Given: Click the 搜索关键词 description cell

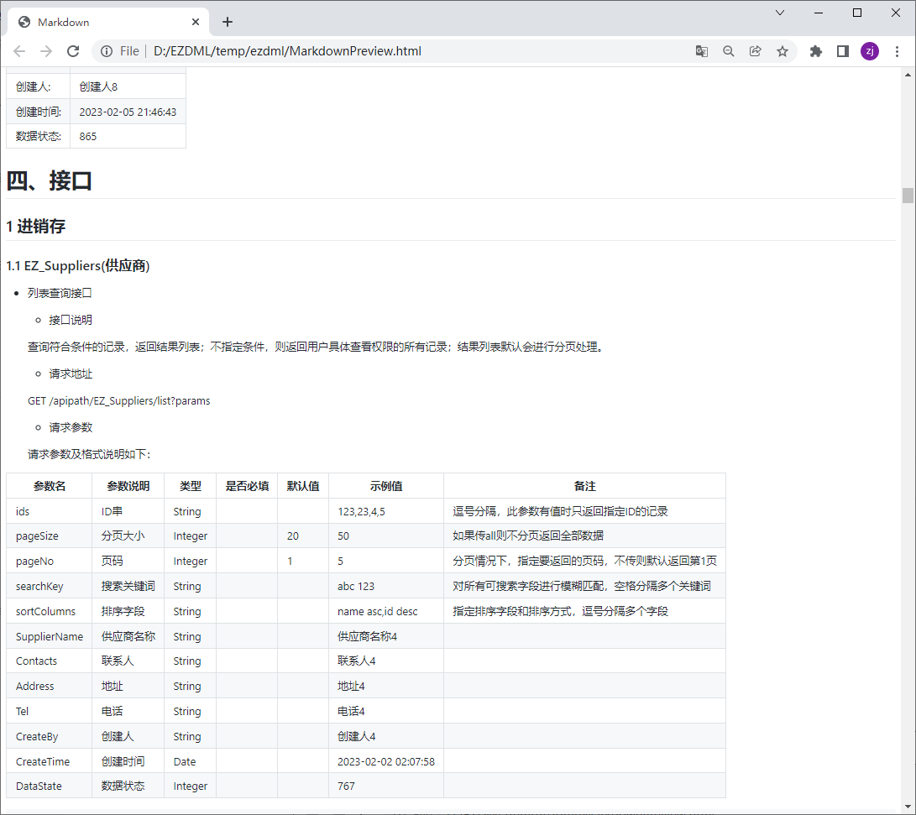Looking at the screenshot, I should pyautogui.click(x=128, y=586).
